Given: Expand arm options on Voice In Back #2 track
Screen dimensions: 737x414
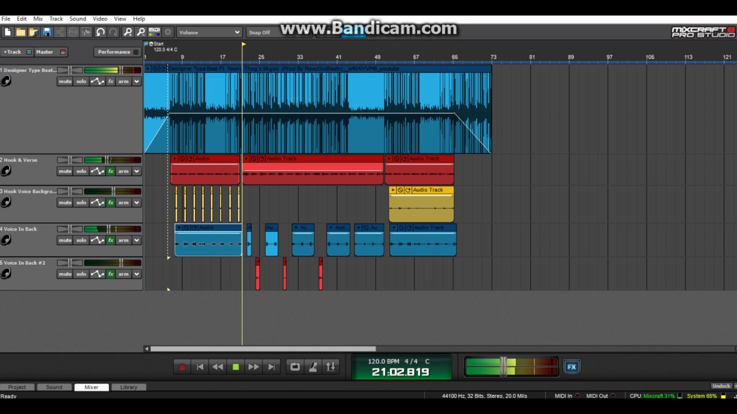Looking at the screenshot, I should [137, 274].
